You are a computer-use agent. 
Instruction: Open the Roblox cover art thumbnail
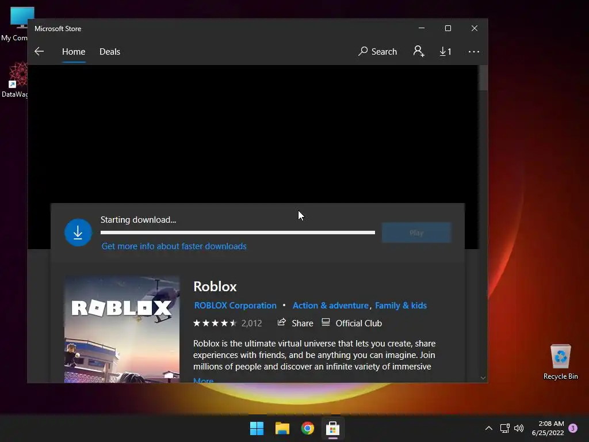coord(122,330)
